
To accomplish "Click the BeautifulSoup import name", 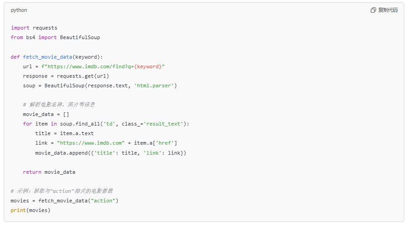I will pyautogui.click(x=80, y=37).
